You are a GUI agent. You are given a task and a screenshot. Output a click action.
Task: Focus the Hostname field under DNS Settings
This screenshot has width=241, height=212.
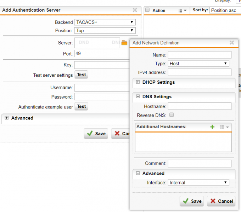(200, 106)
